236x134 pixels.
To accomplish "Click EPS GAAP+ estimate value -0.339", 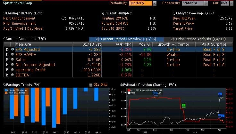I will pyautogui.click(x=94, y=54).
